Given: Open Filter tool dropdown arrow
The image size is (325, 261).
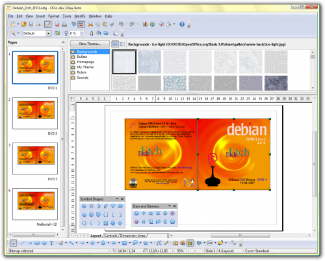Looking at the screenshot, I should 18,33.
